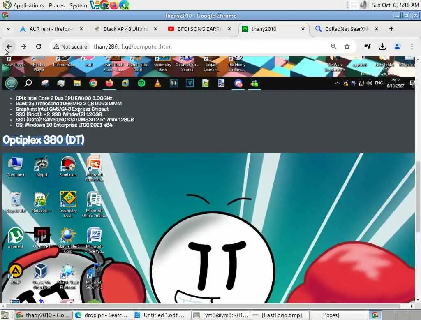Switch to Boxes taskbar window
The image size is (421, 320).
pyautogui.click(x=339, y=315)
